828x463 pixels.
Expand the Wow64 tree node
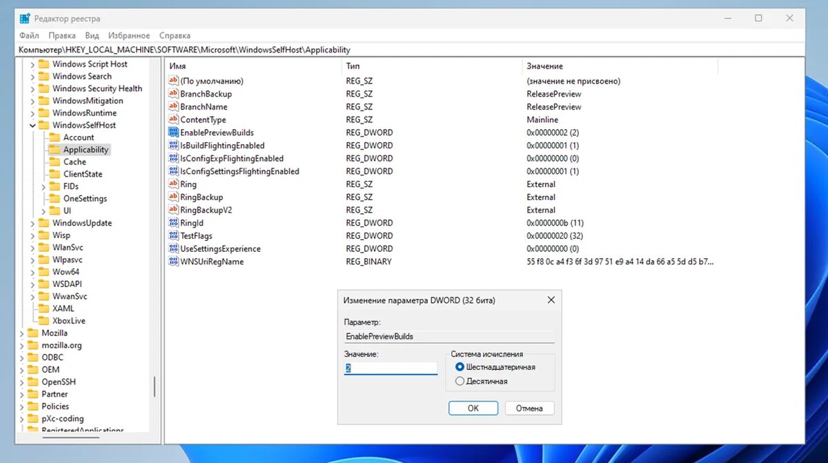tap(32, 272)
